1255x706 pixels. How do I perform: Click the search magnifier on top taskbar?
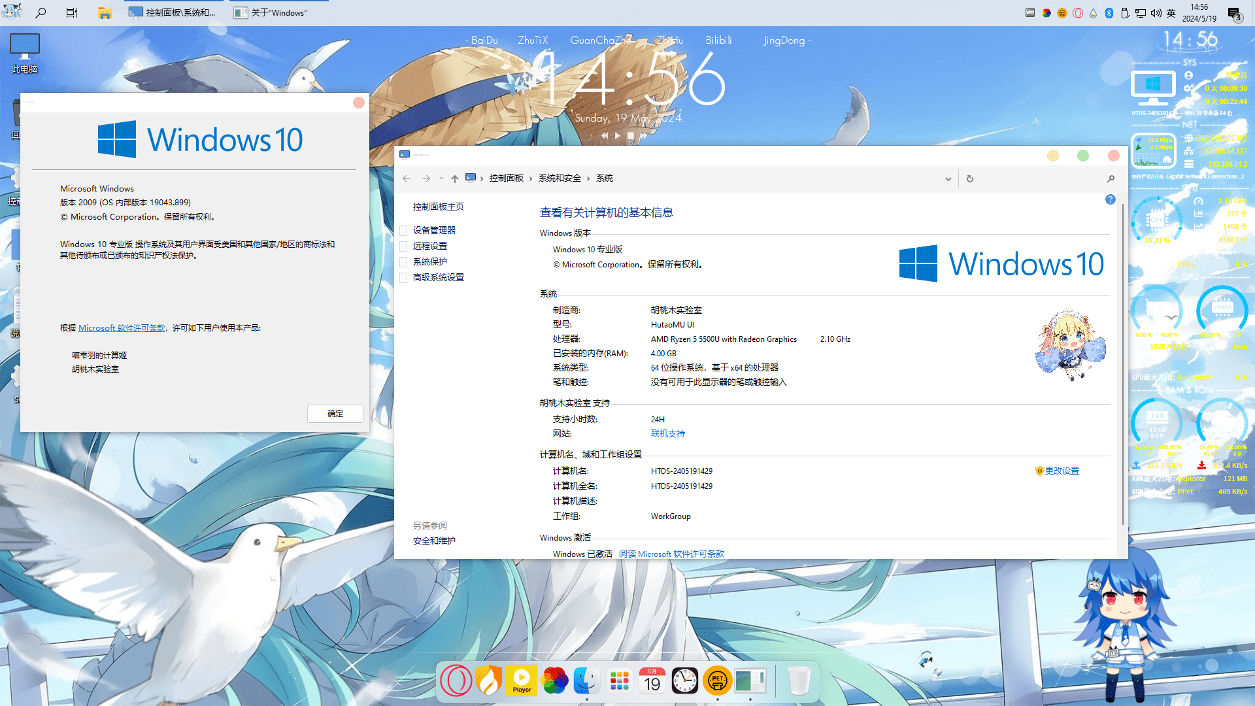[41, 12]
